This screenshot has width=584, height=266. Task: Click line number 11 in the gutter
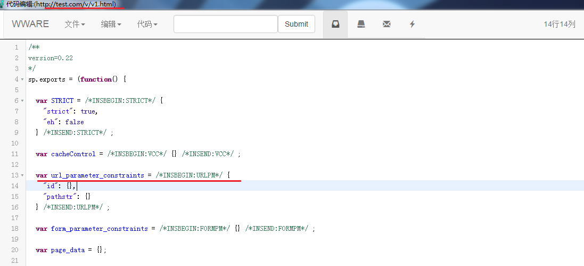pos(14,154)
